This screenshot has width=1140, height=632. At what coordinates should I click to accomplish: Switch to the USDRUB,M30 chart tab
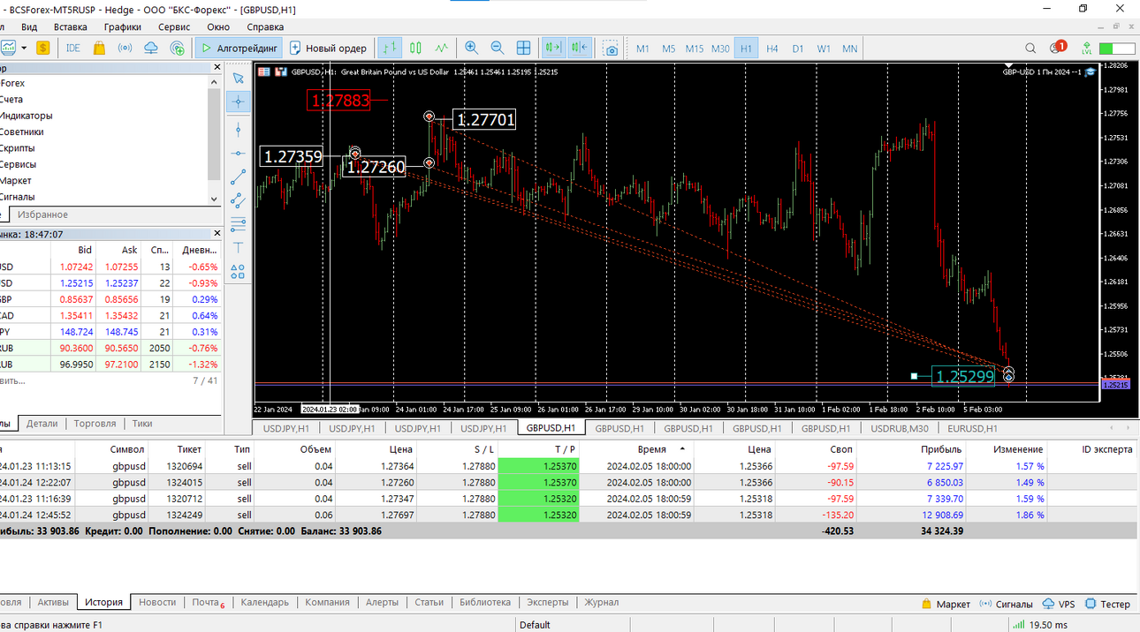tap(900, 428)
